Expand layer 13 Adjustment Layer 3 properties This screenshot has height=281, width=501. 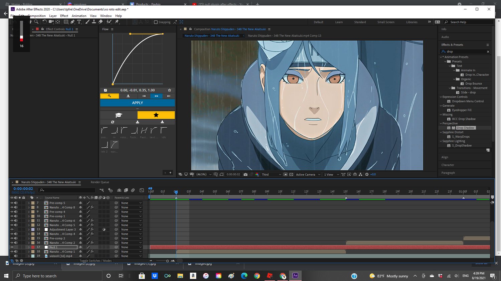click(29, 229)
